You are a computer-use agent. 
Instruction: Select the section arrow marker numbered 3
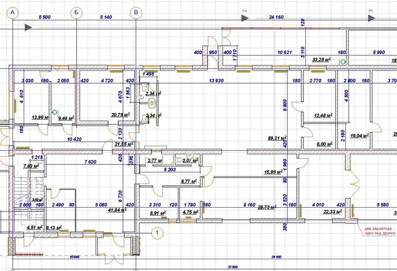[x=371, y=17]
